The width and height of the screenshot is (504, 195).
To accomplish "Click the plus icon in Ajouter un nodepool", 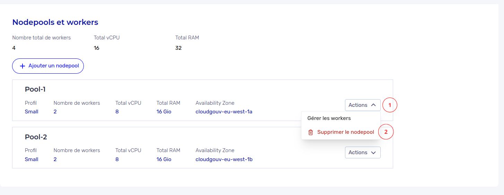I will coord(23,66).
